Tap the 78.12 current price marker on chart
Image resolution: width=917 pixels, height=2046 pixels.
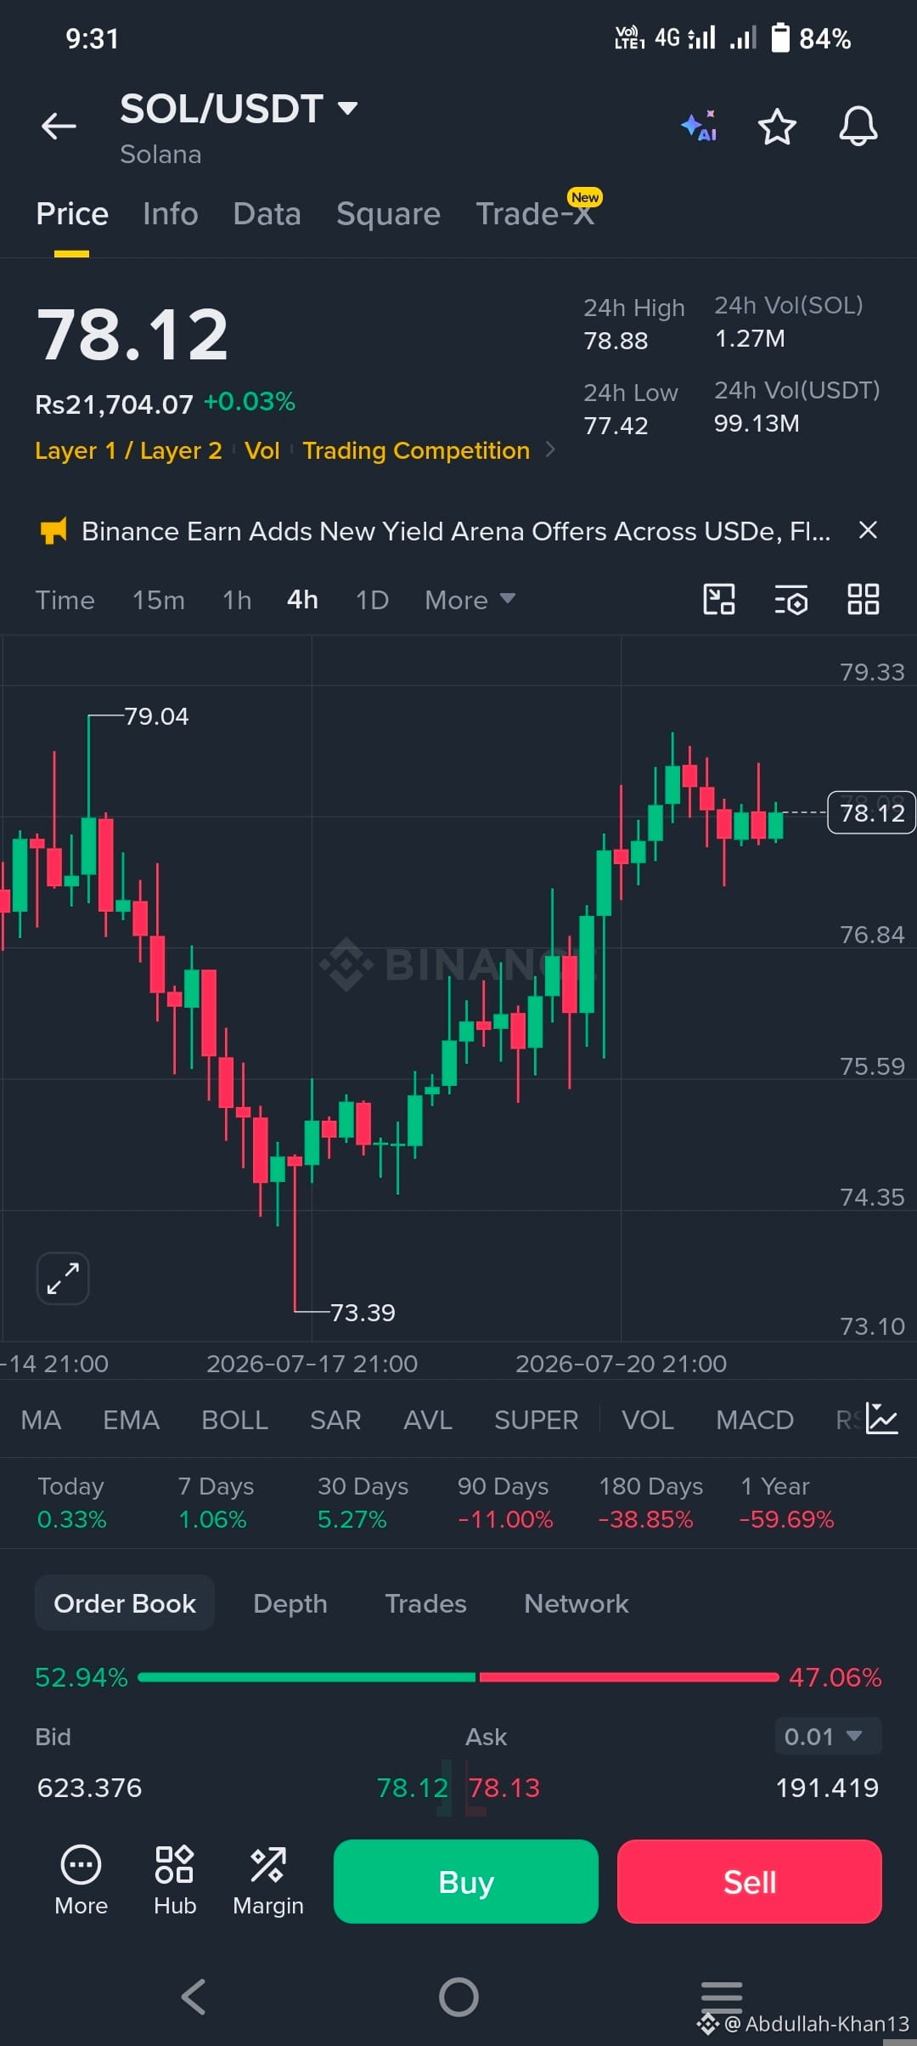coord(871,812)
